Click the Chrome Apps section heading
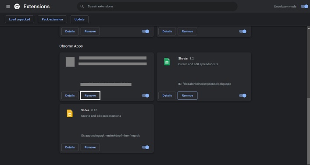 pos(71,46)
